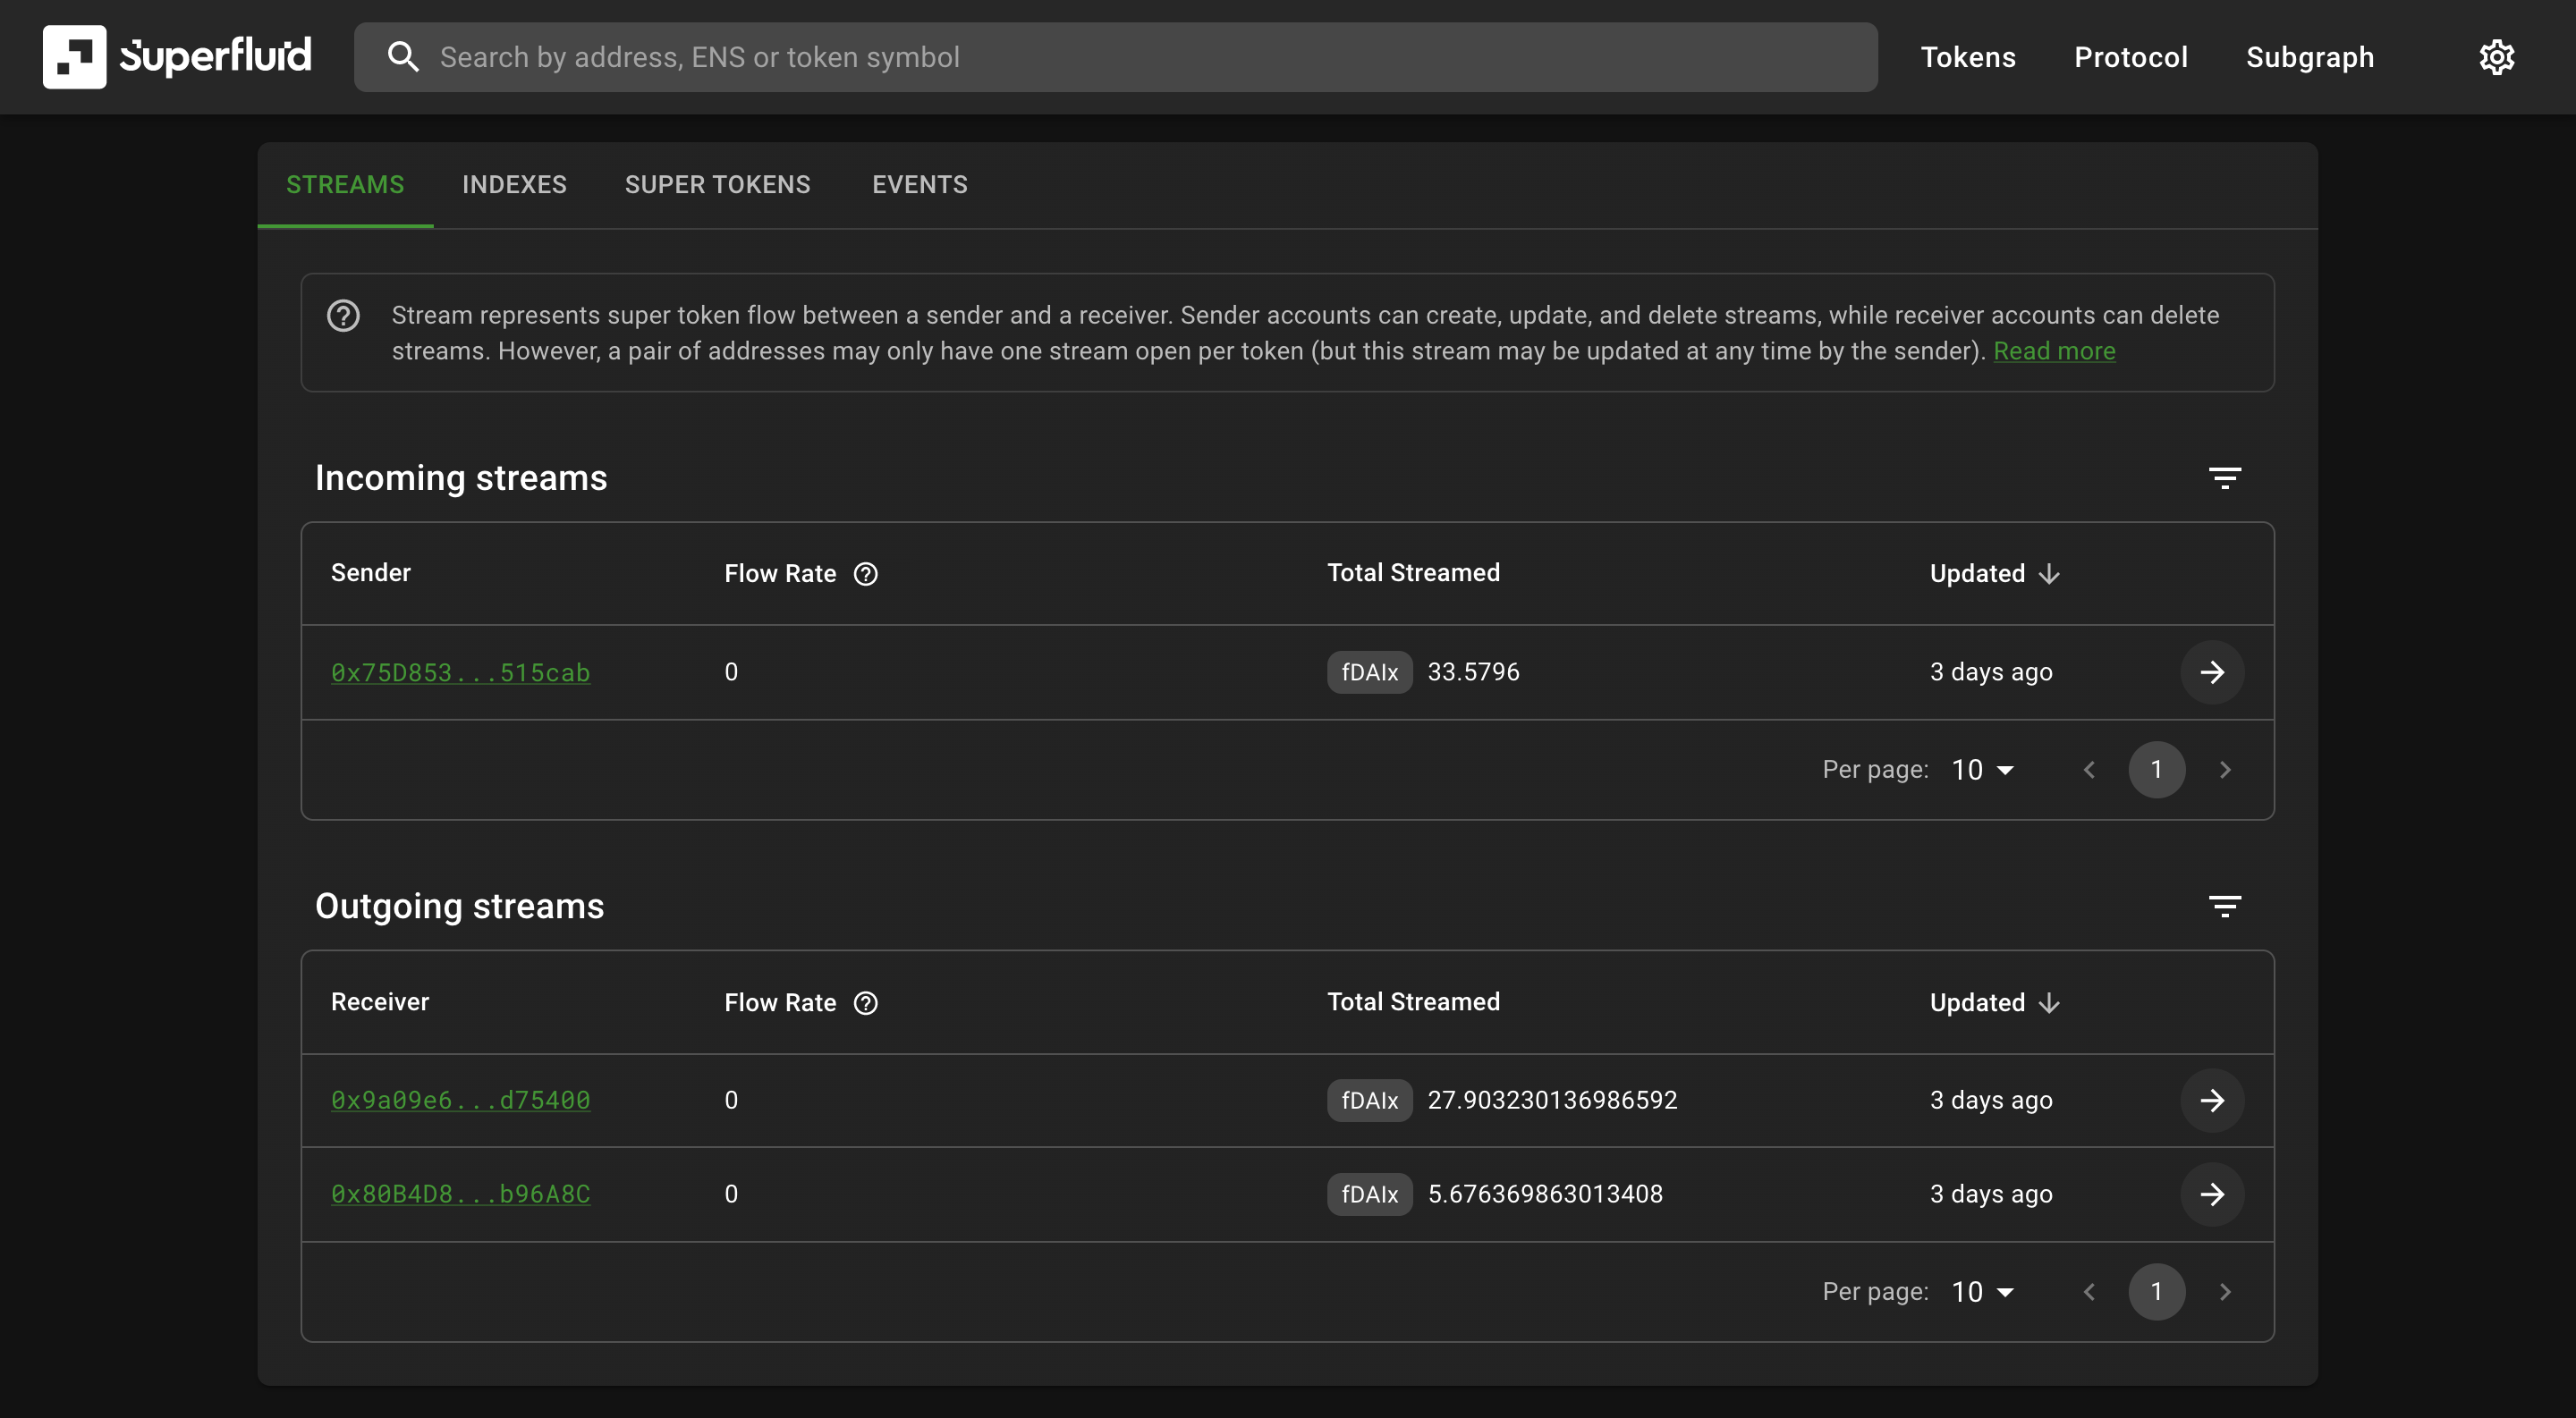This screenshot has width=2576, height=1418.
Task: Click the Total Streamed header in Incoming streams
Action: click(1413, 572)
